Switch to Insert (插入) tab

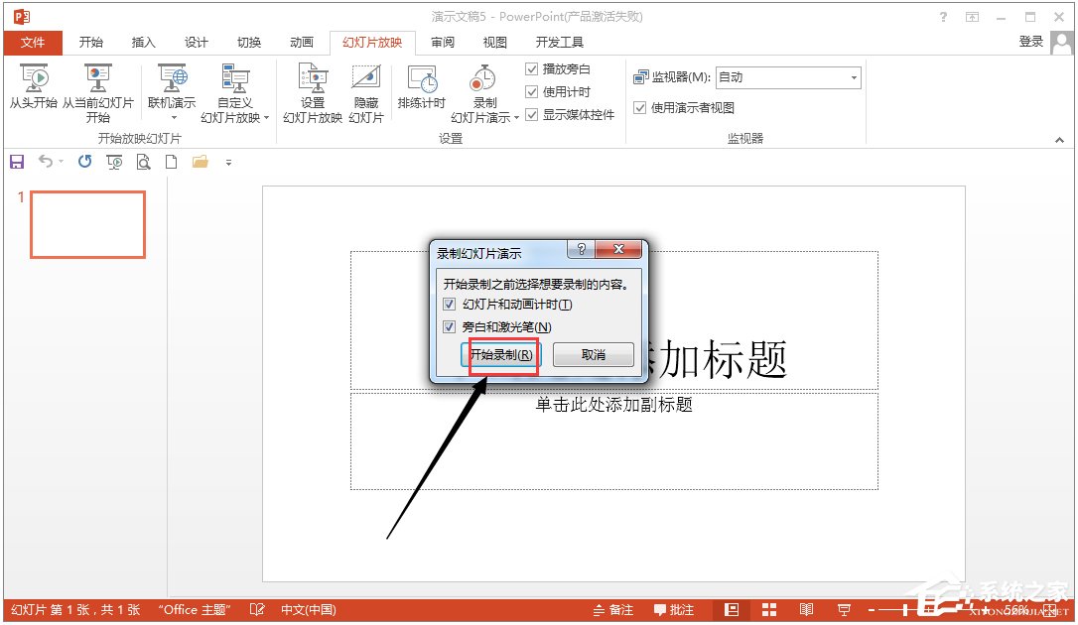[x=144, y=43]
